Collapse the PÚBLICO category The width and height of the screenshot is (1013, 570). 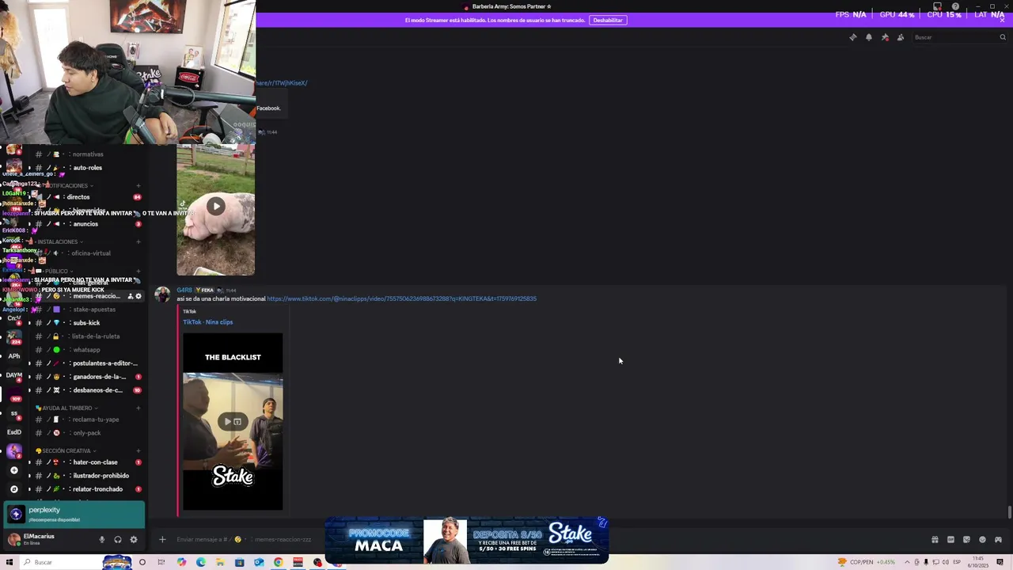[55, 271]
